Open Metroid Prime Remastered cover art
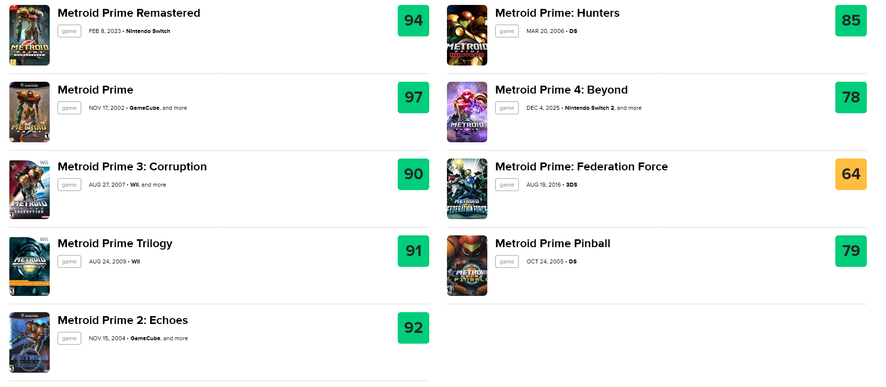 [x=30, y=35]
